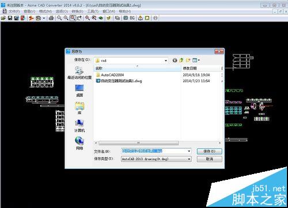Click the red Zoom Extents magnifier icon
Image resolution: width=288 pixels, height=208 pixels.
coord(88,18)
